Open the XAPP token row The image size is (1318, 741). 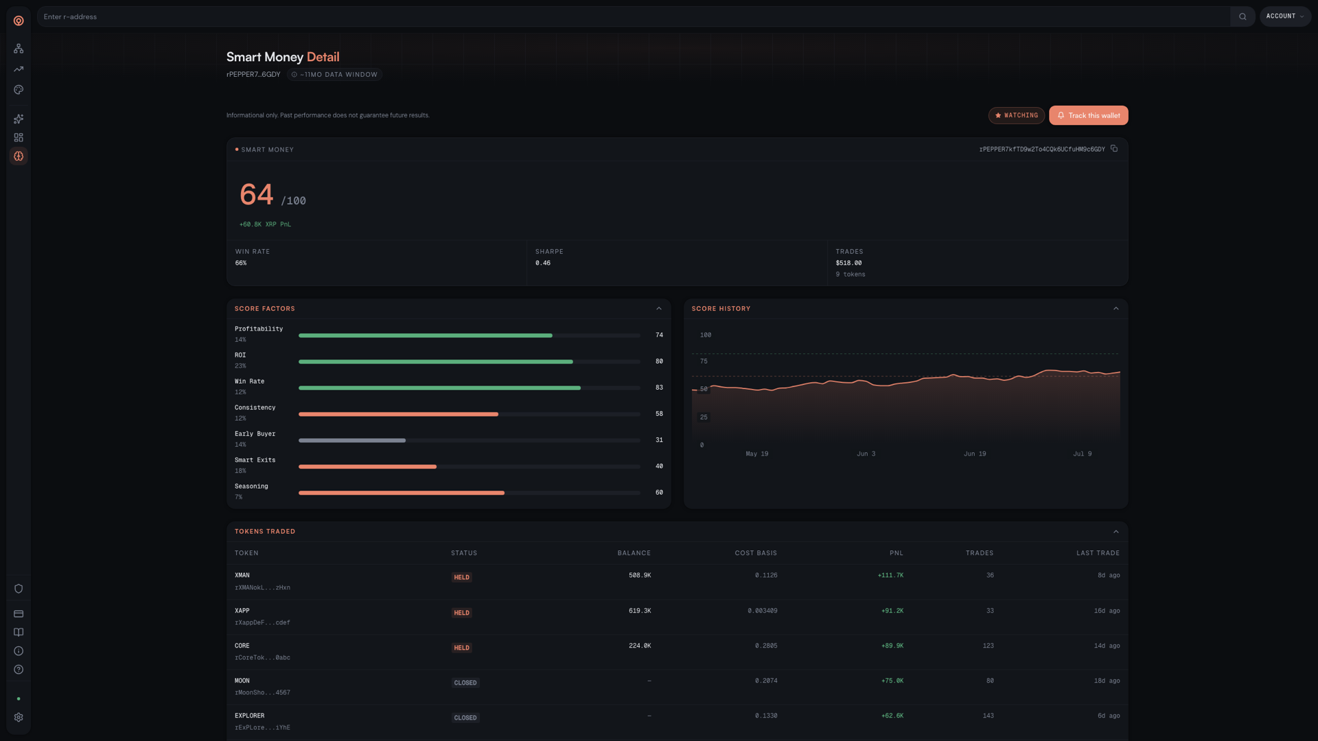tap(677, 617)
